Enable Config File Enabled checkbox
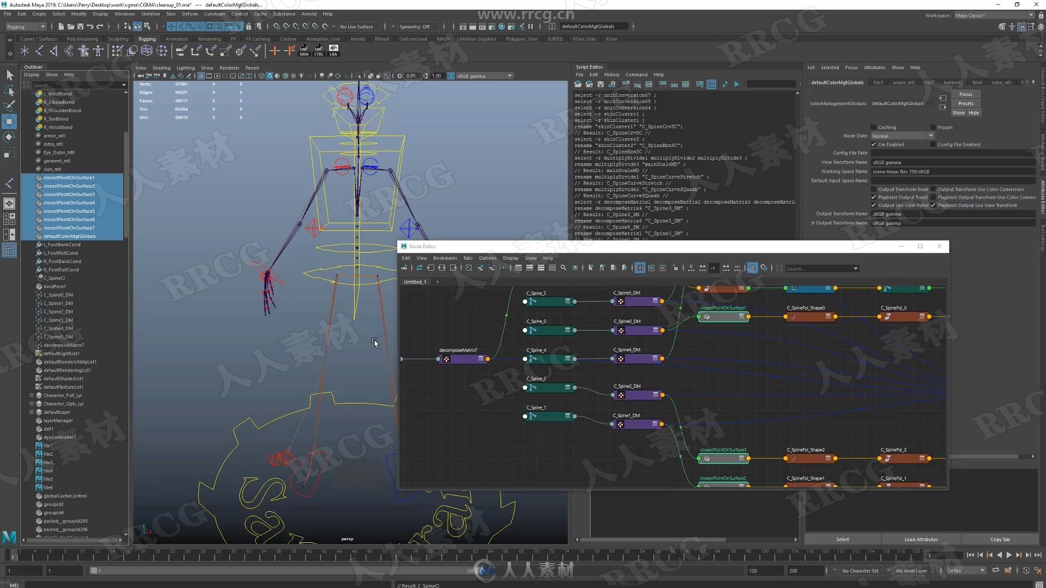The height and width of the screenshot is (588, 1046). [933, 145]
